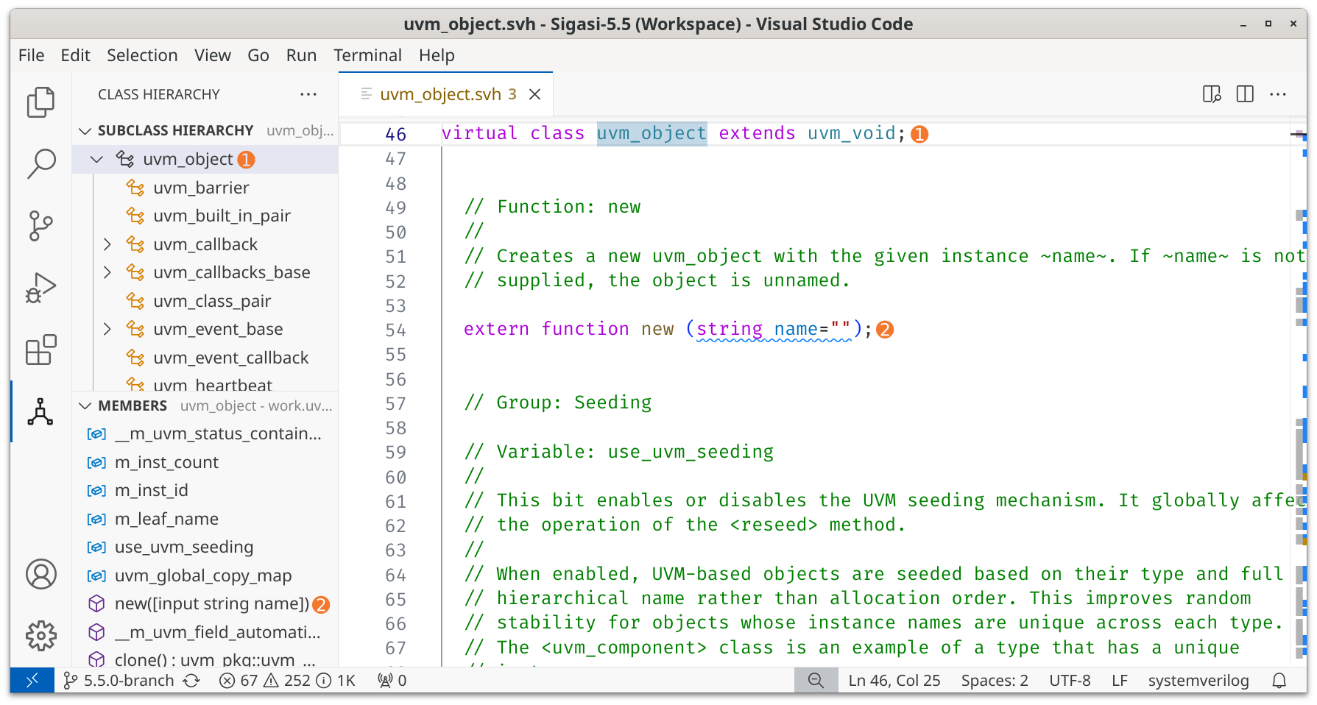Screen dimensions: 1317x705
Task: Split the editor to the right
Action: [x=1245, y=94]
